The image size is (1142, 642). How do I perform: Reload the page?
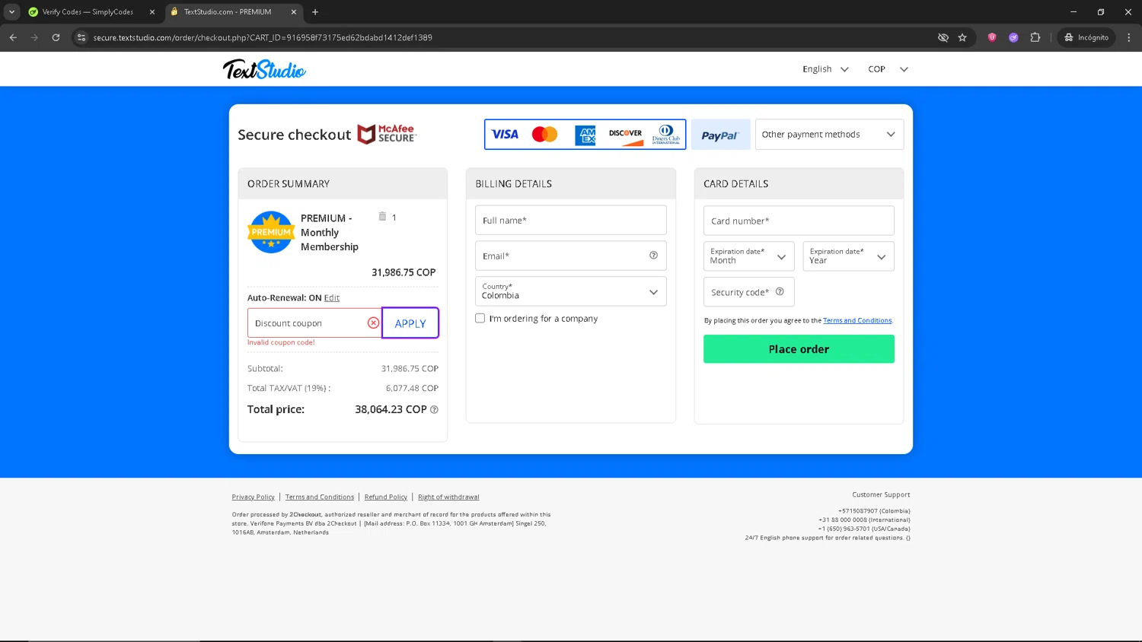coord(56,37)
